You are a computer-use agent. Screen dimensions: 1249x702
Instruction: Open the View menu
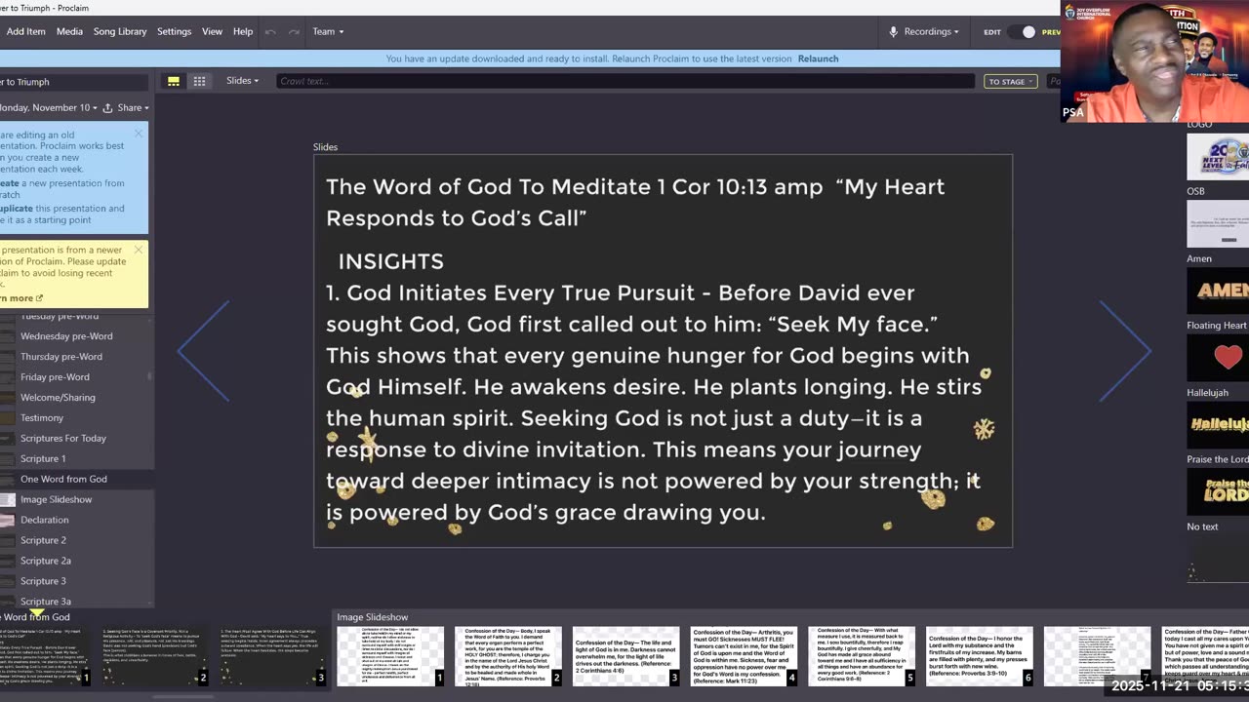[x=212, y=31]
